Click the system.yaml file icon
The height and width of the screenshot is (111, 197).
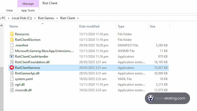(x=12, y=79)
